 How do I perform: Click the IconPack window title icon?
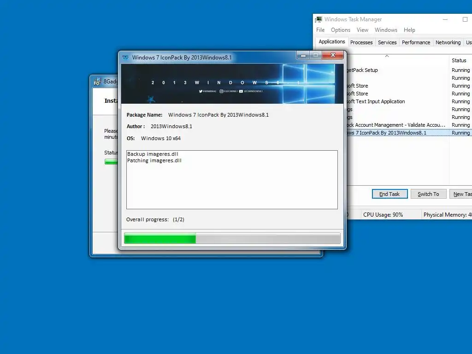pyautogui.click(x=125, y=58)
